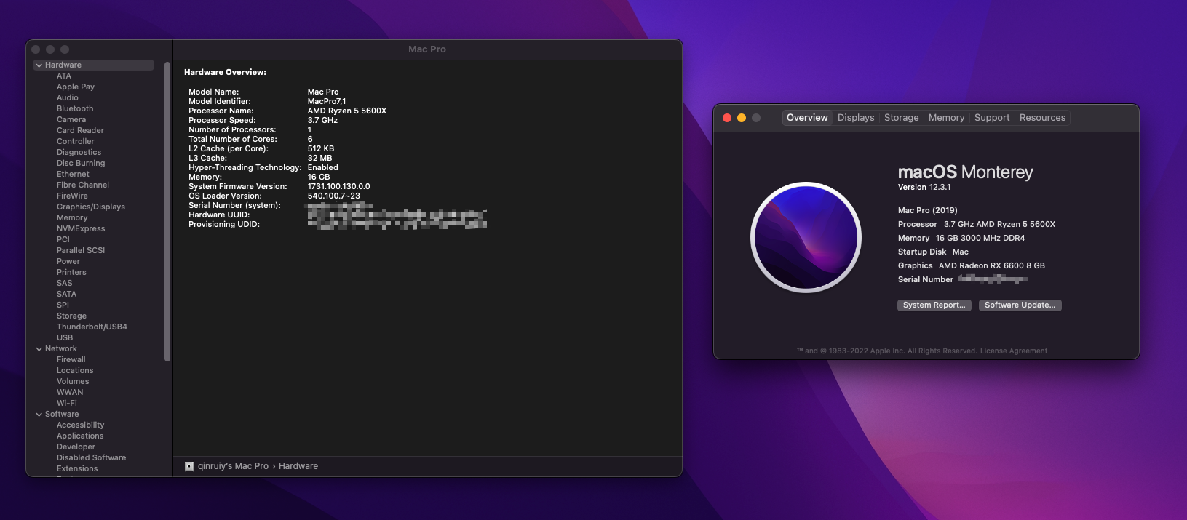Select SPI in the sidebar
Image resolution: width=1187 pixels, height=520 pixels.
click(63, 305)
